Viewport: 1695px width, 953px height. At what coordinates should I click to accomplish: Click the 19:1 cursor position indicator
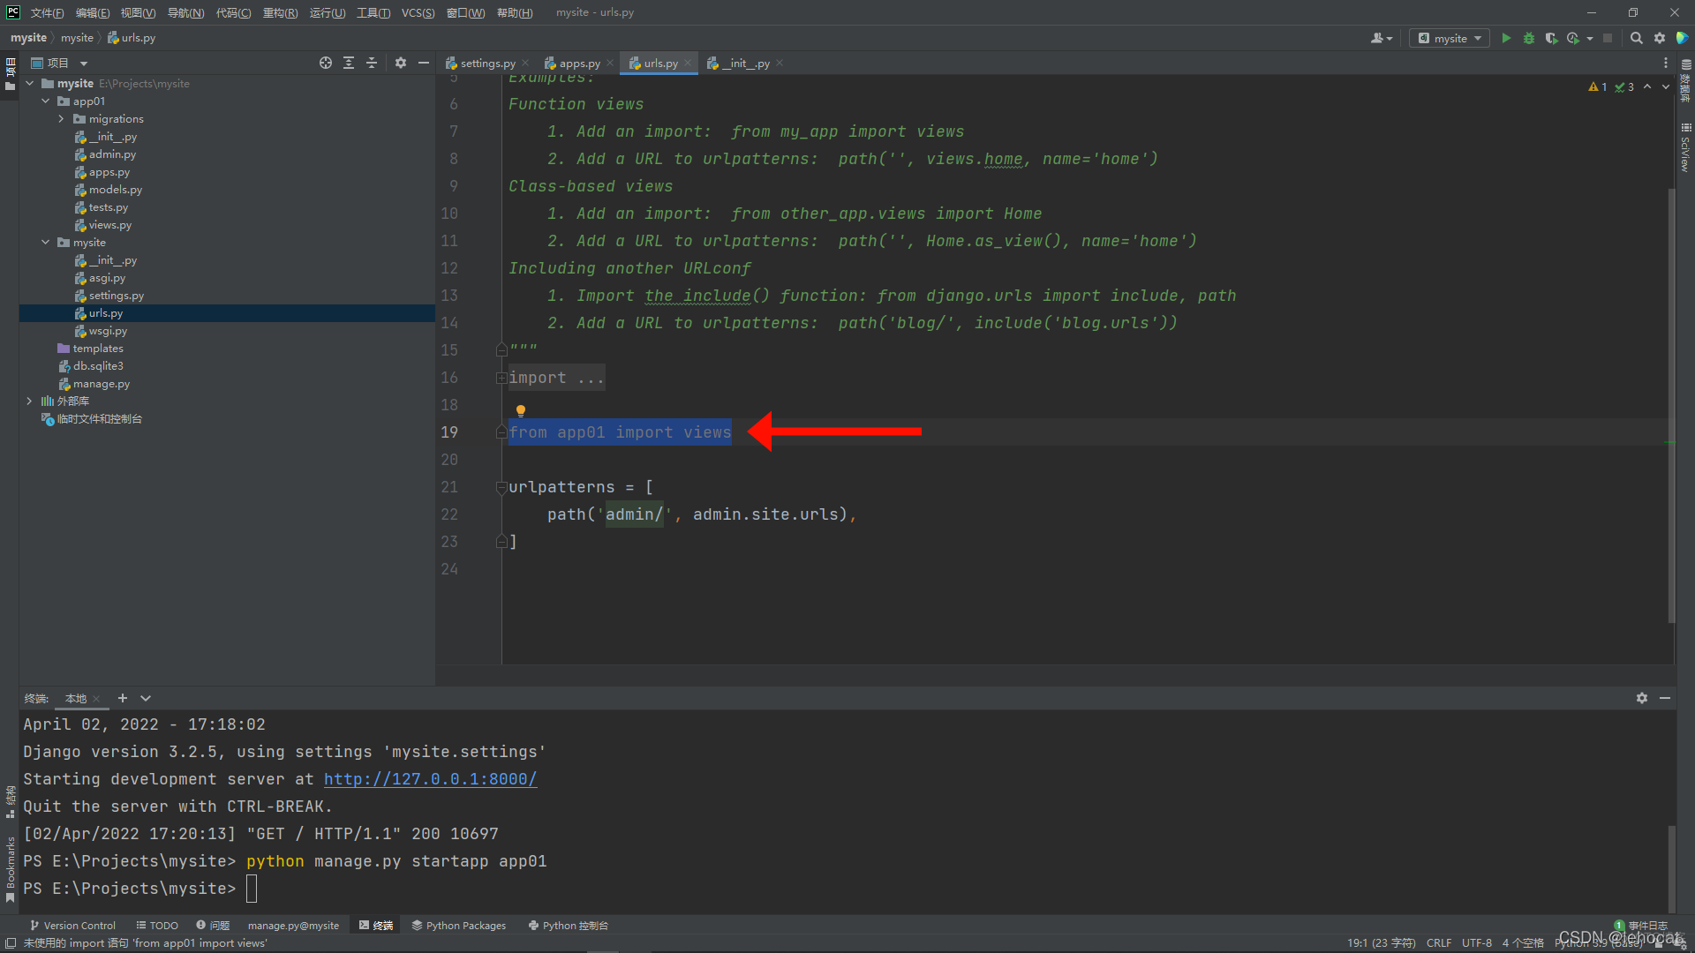(1381, 943)
